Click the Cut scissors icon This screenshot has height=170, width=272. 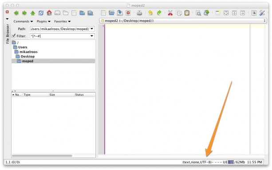point(170,13)
